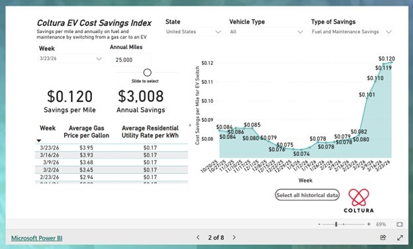This screenshot has height=249, width=413.
Task: Click the 69% zoom percentage
Action: [381, 224]
